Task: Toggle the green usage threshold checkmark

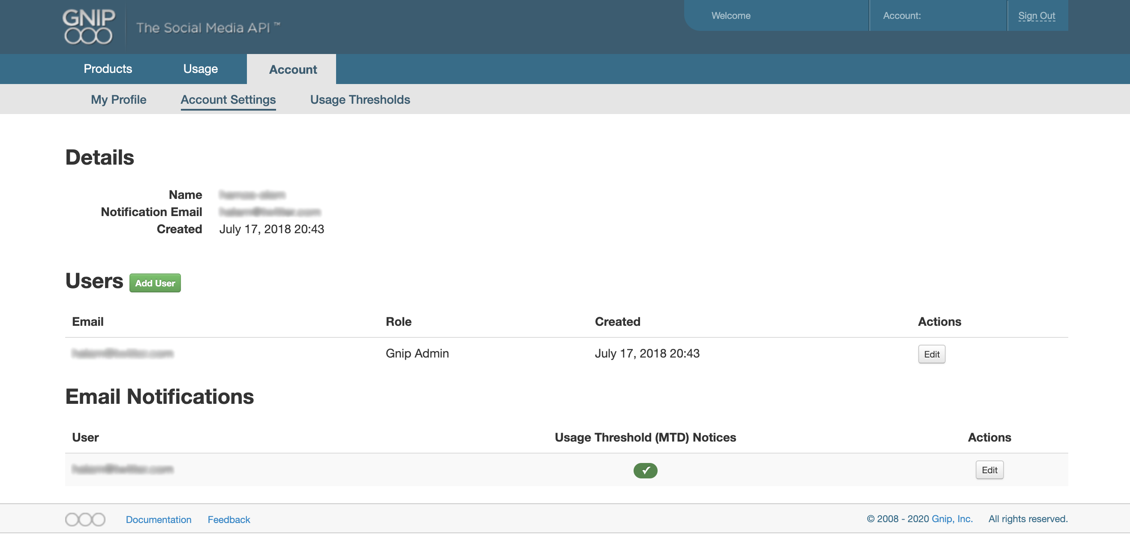Action: click(x=645, y=470)
